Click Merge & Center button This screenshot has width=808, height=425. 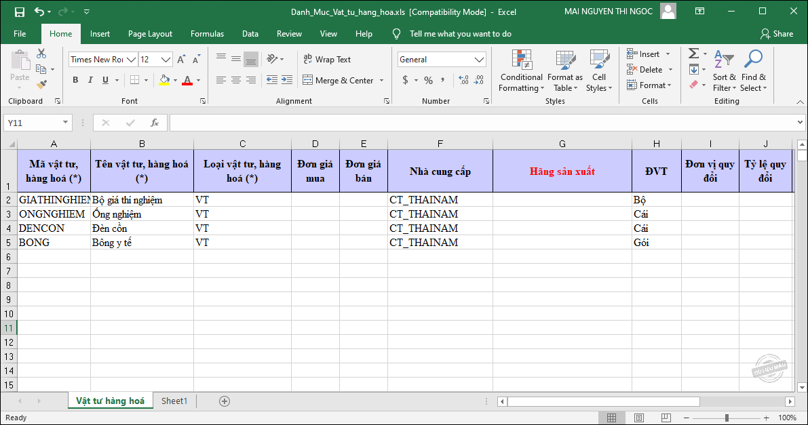pos(343,80)
